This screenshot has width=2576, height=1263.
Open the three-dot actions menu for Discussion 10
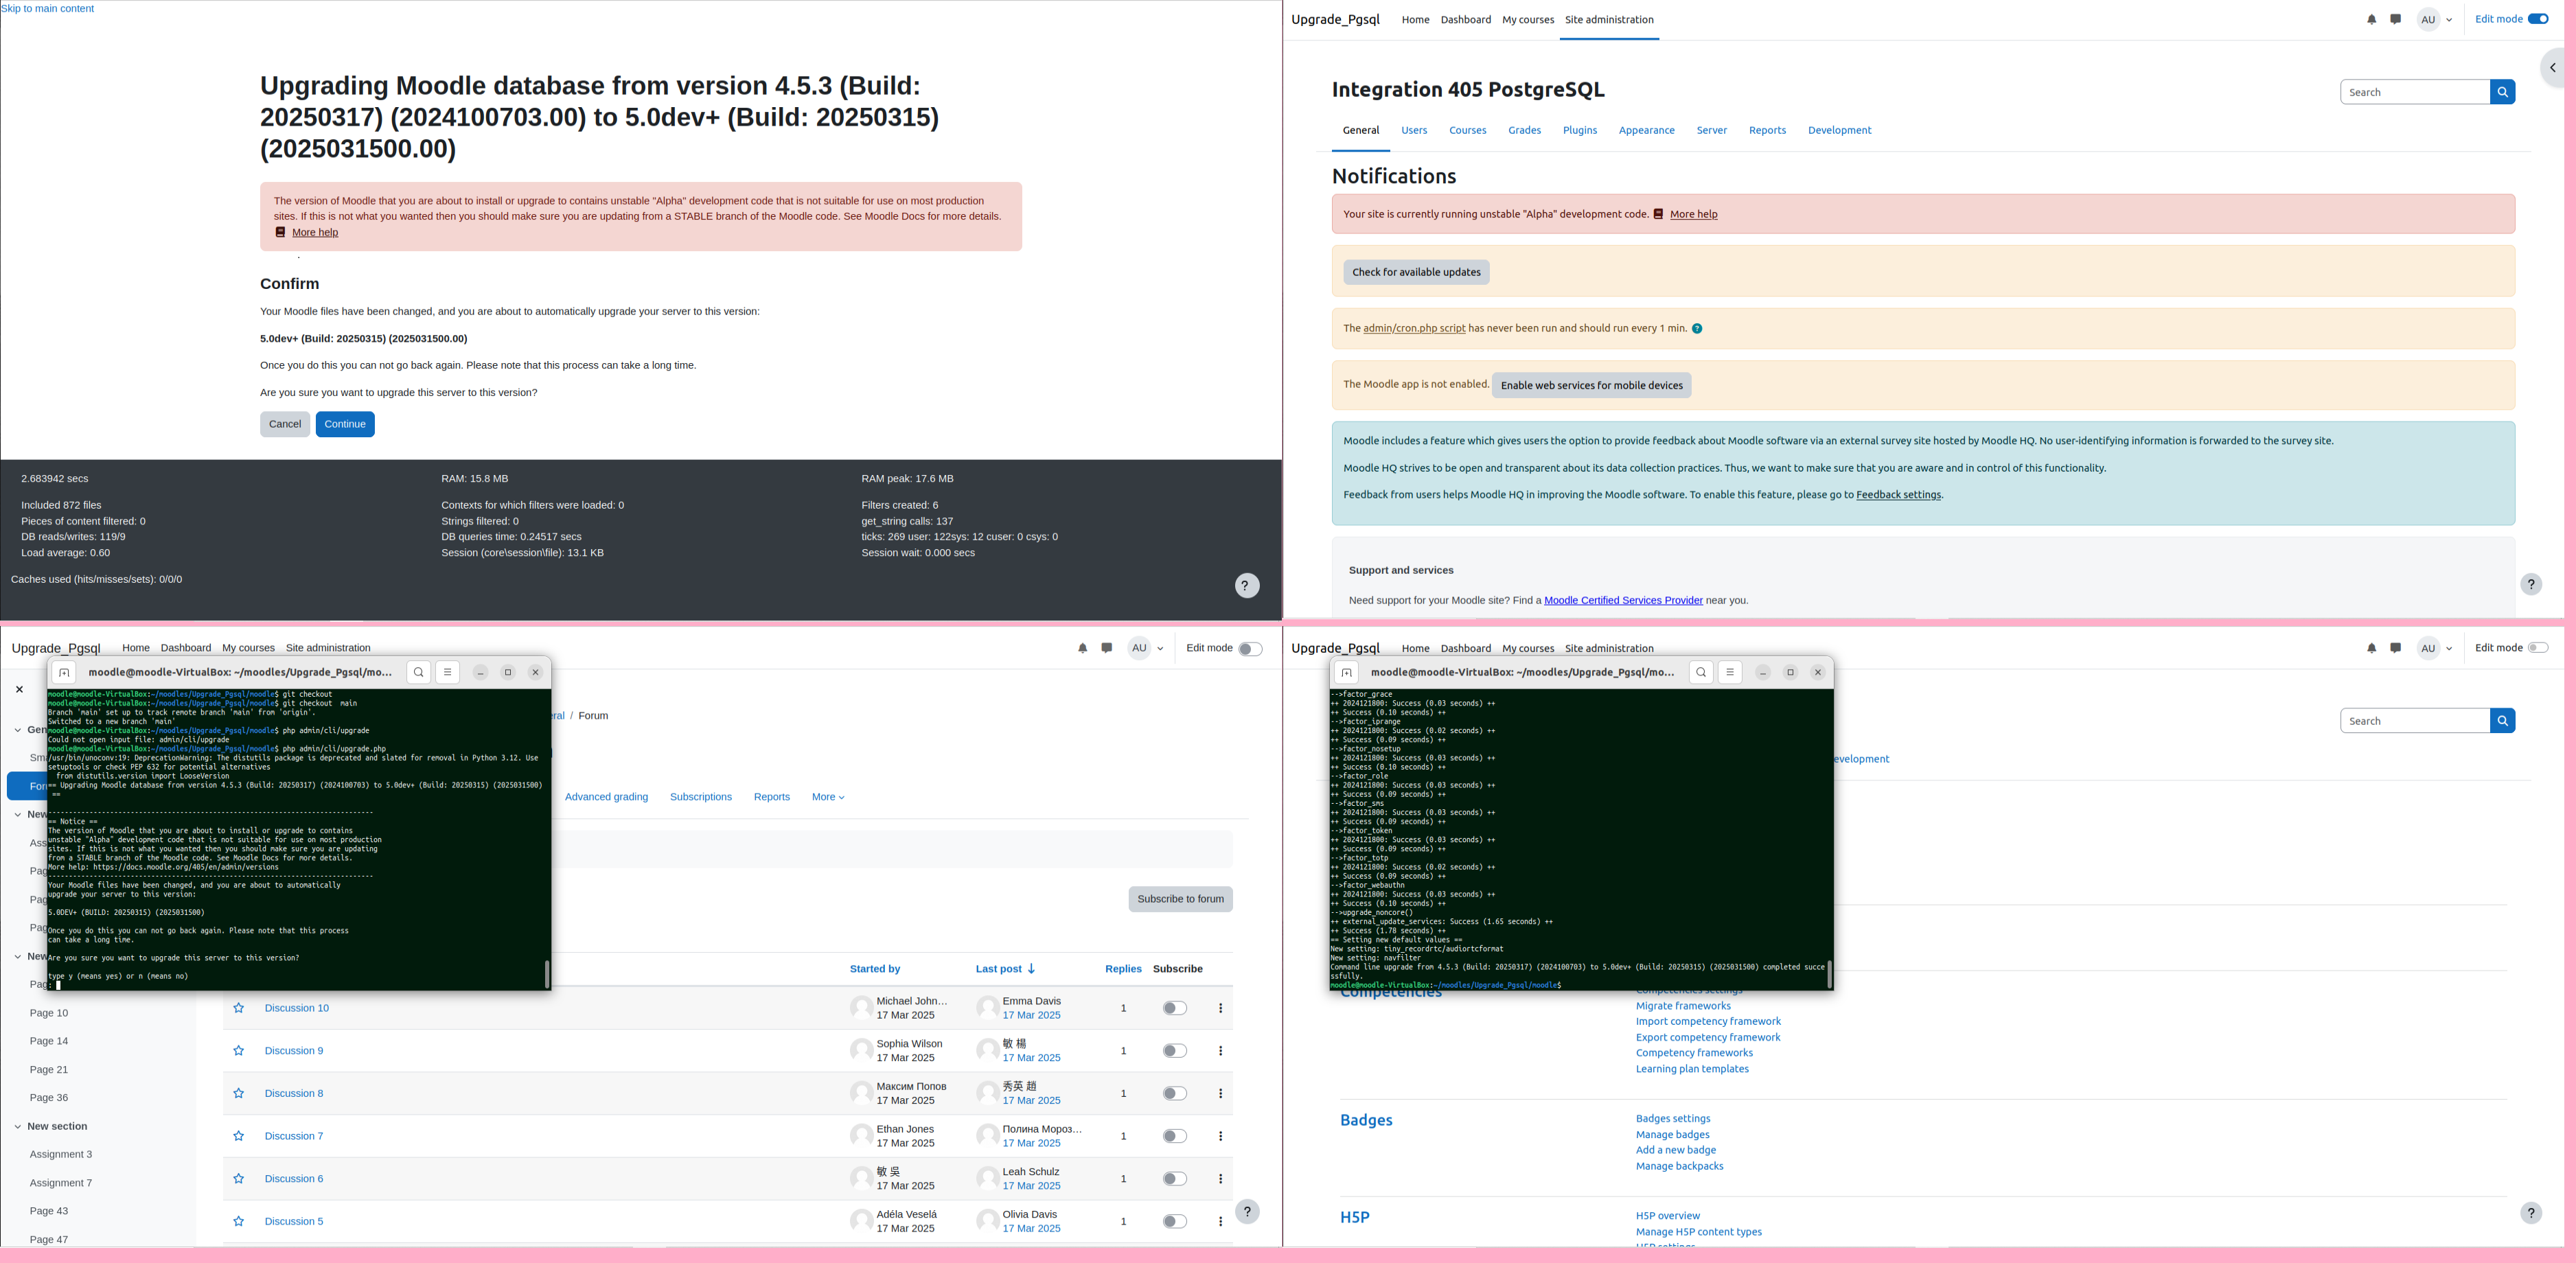point(1220,1008)
